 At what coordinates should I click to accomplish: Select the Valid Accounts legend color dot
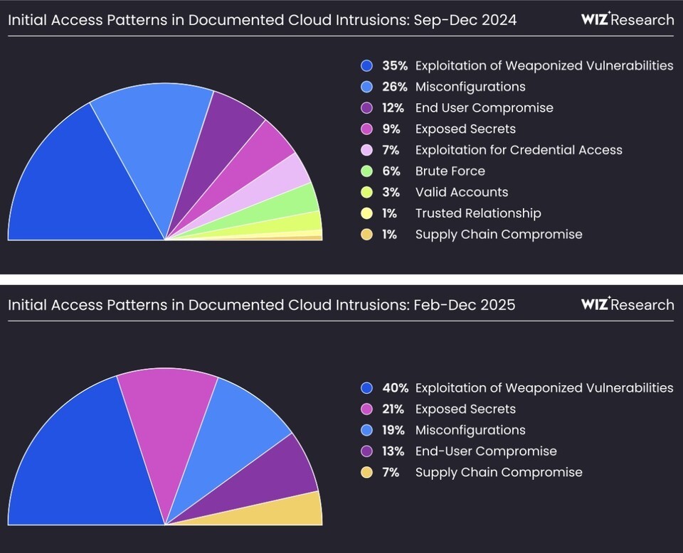click(x=367, y=193)
